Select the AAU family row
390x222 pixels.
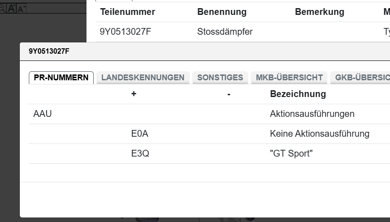42,114
